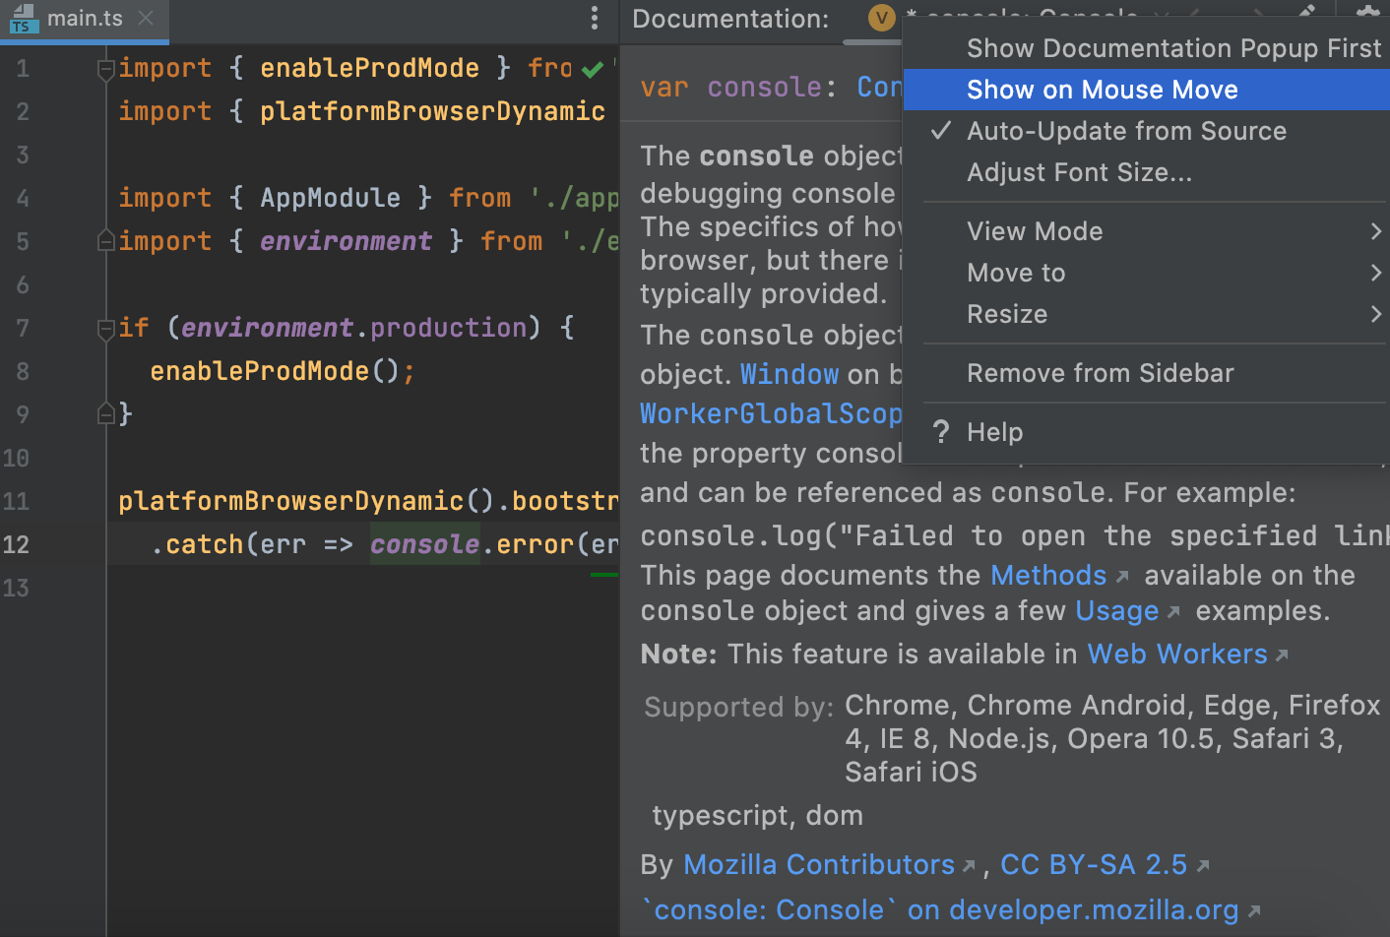The height and width of the screenshot is (937, 1390).
Task: Click 'environment' in the line 5 import
Action: 346,241
